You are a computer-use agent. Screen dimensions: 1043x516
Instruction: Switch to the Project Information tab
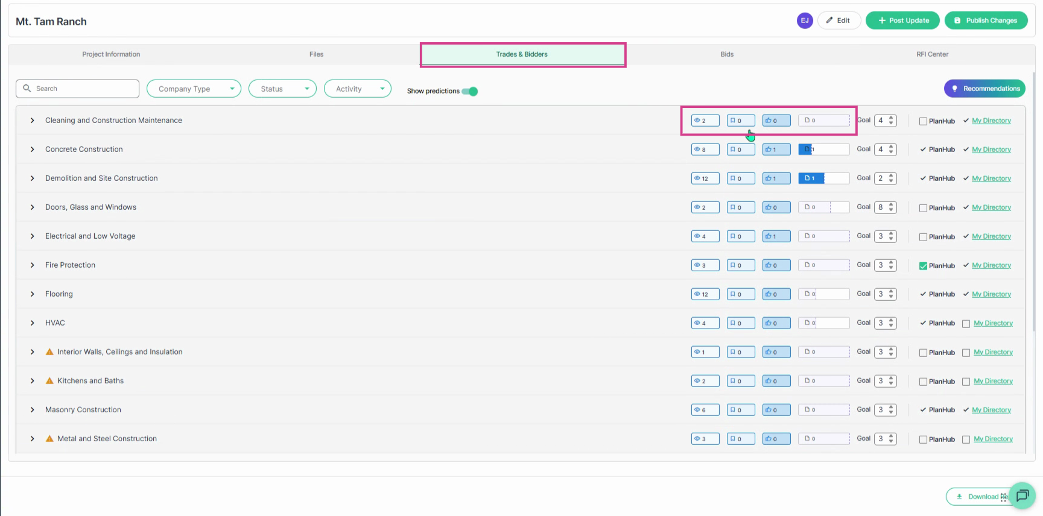coord(111,54)
